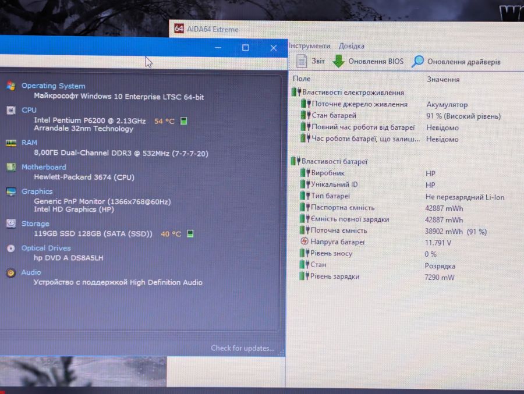The image size is (524, 394).
Task: Click the 119GB SSD 128GB text
Action: pyautogui.click(x=93, y=233)
